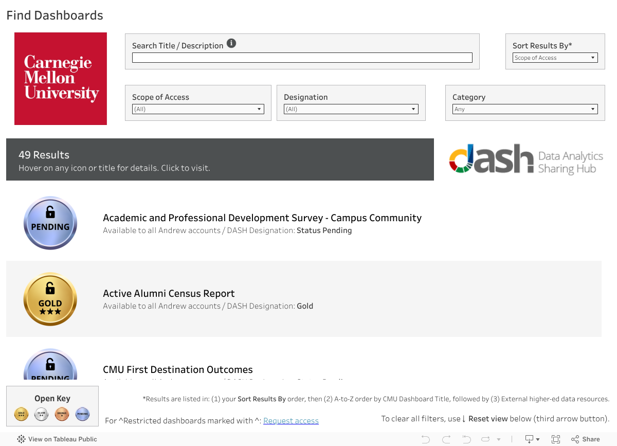This screenshot has height=446, width=617.
Task: Expand the Sort Results By dropdown
Action: (555, 58)
